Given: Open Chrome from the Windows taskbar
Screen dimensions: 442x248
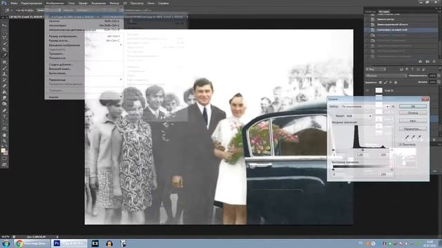Looking at the screenshot, I should point(32,243).
